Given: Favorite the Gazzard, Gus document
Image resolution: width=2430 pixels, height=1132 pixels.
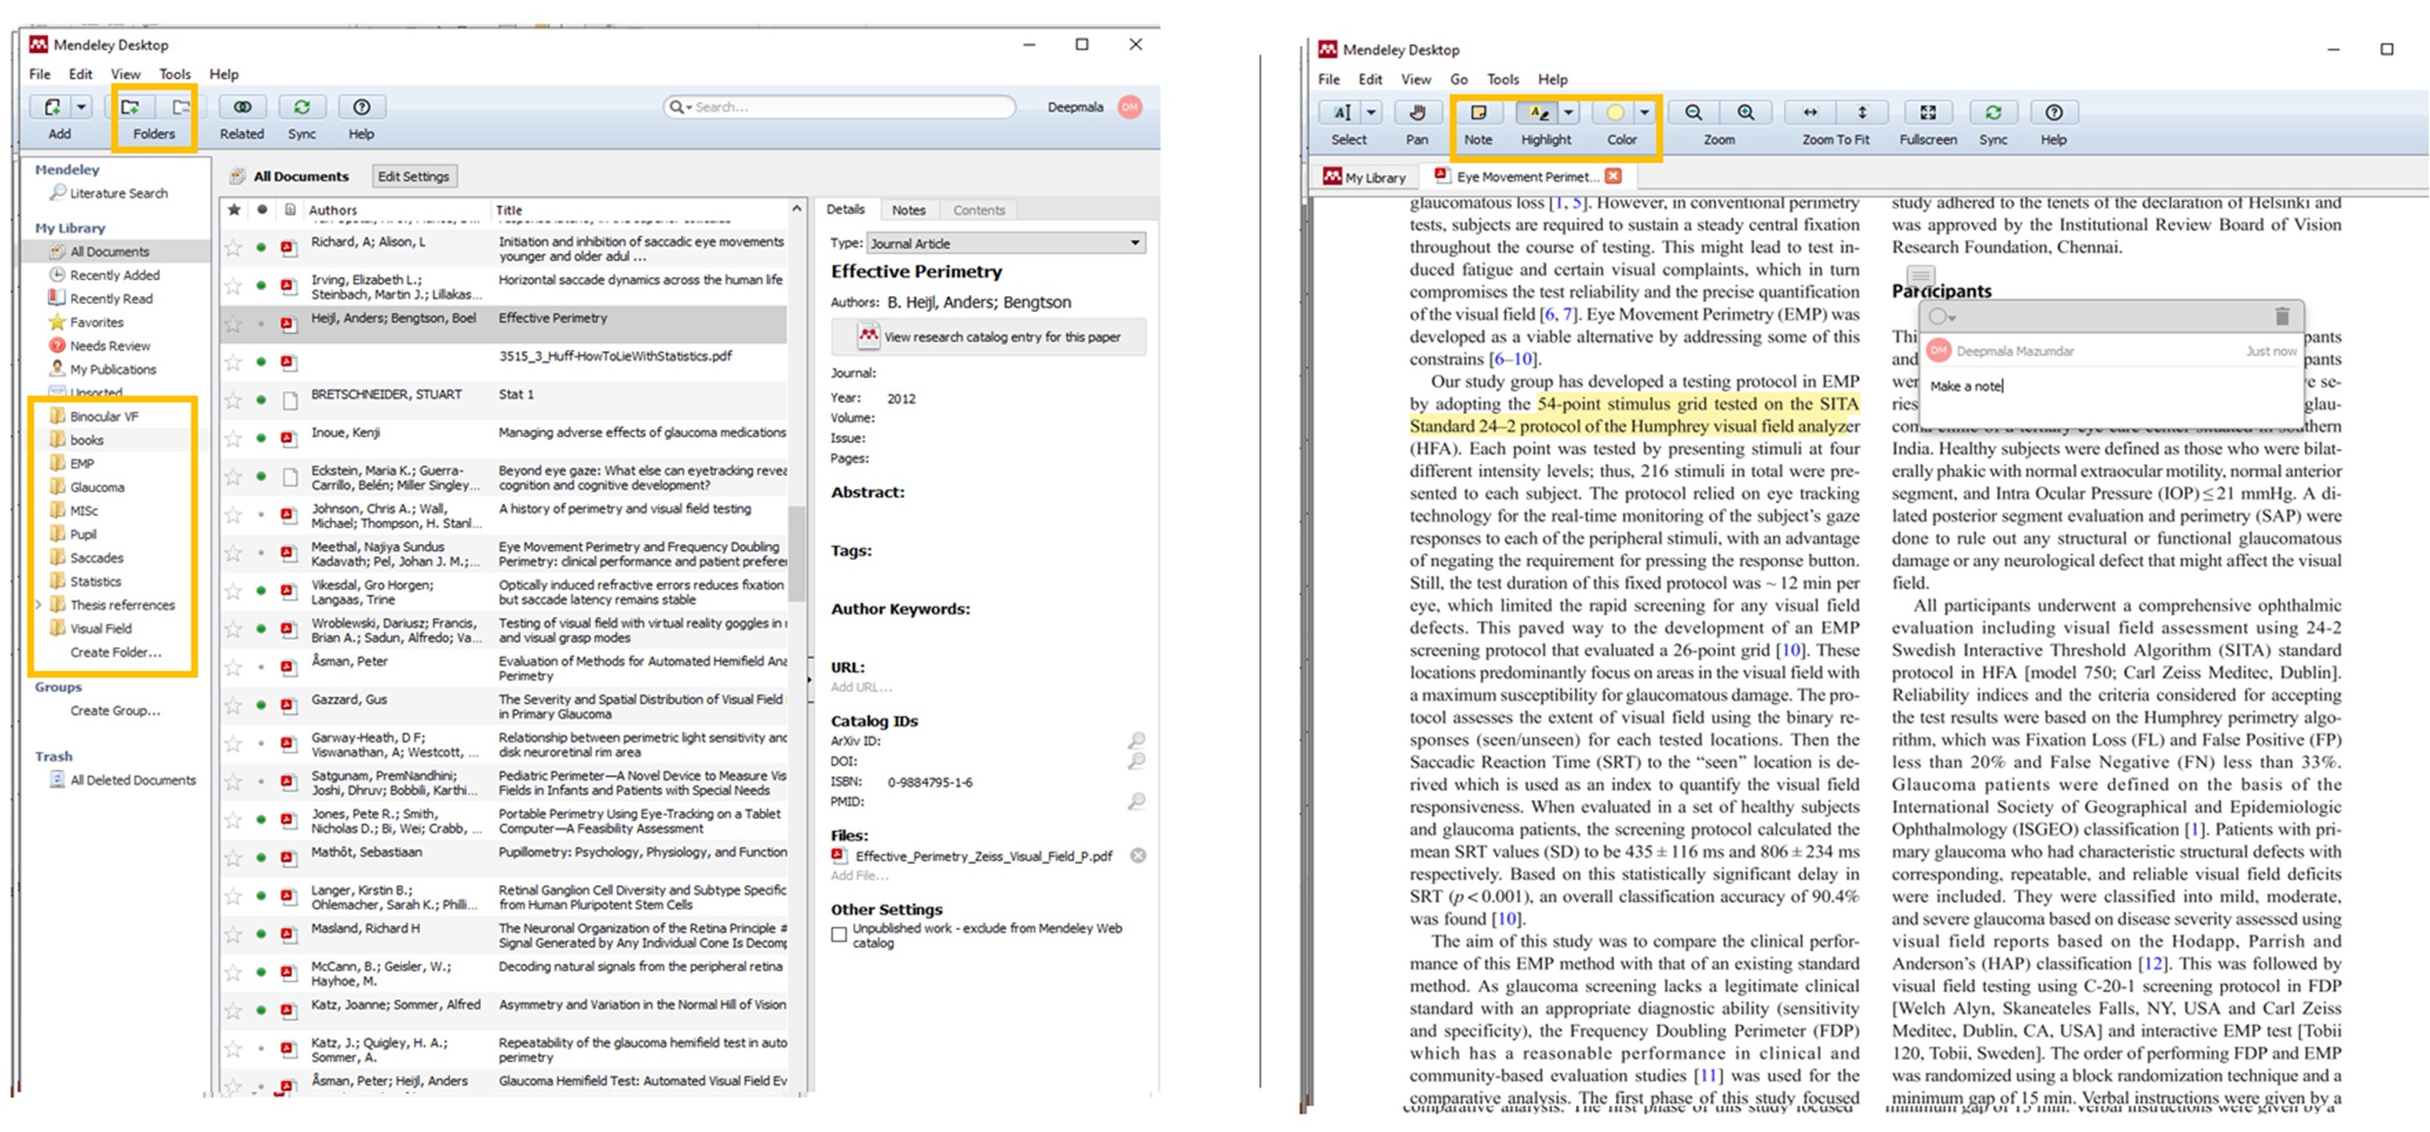Looking at the screenshot, I should pyautogui.click(x=233, y=706).
